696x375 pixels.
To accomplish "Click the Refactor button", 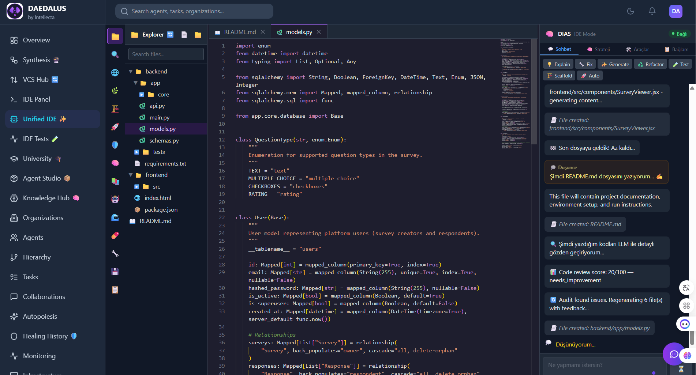I will [x=651, y=64].
